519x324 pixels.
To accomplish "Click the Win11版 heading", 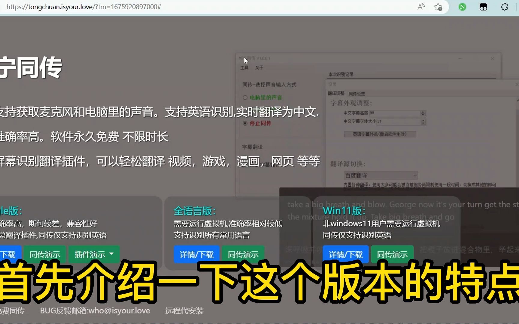I will (344, 211).
